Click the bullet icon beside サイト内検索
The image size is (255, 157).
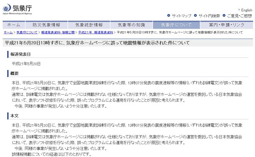(195, 16)
